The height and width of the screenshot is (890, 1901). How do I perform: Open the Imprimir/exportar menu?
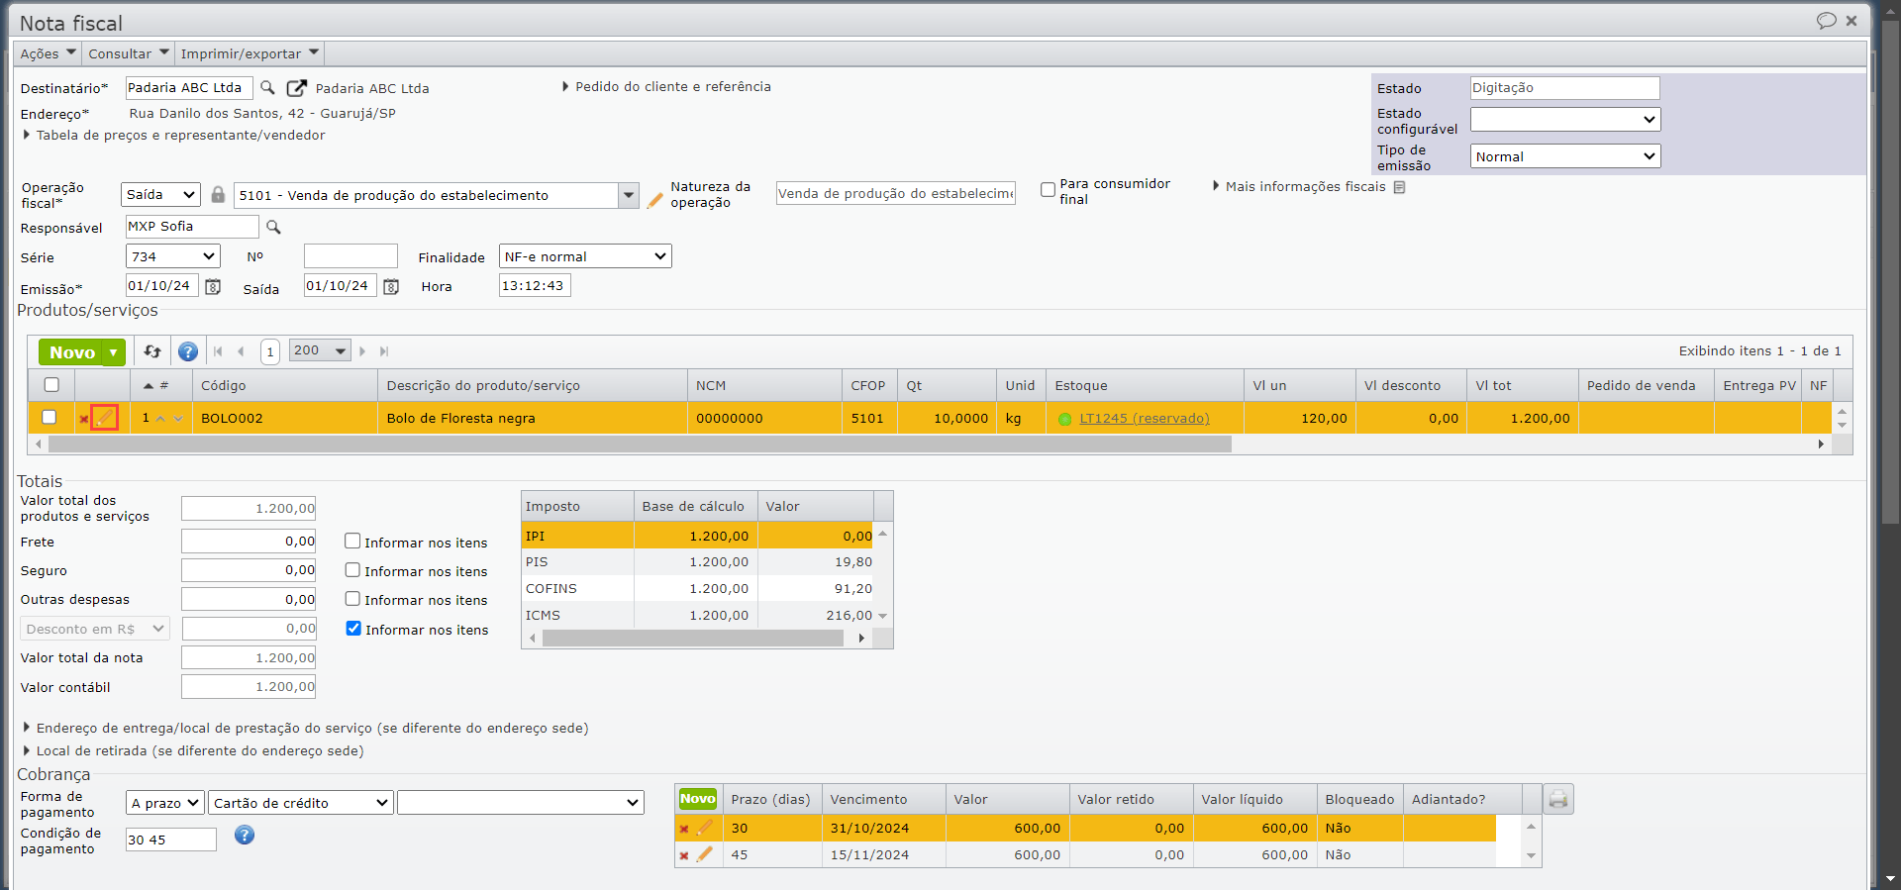250,53
